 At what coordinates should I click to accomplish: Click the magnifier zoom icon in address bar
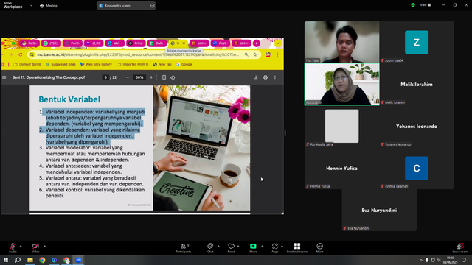coord(246,54)
